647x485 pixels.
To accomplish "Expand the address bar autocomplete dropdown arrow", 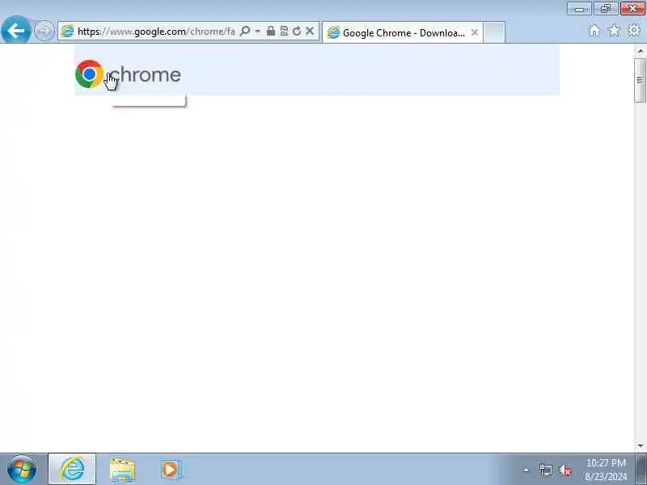I will (257, 31).
